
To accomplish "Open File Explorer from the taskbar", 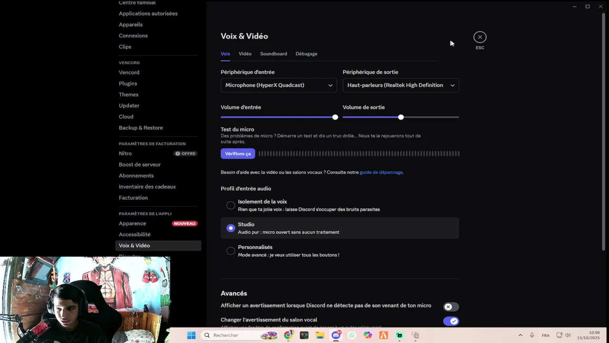I will 320,335.
